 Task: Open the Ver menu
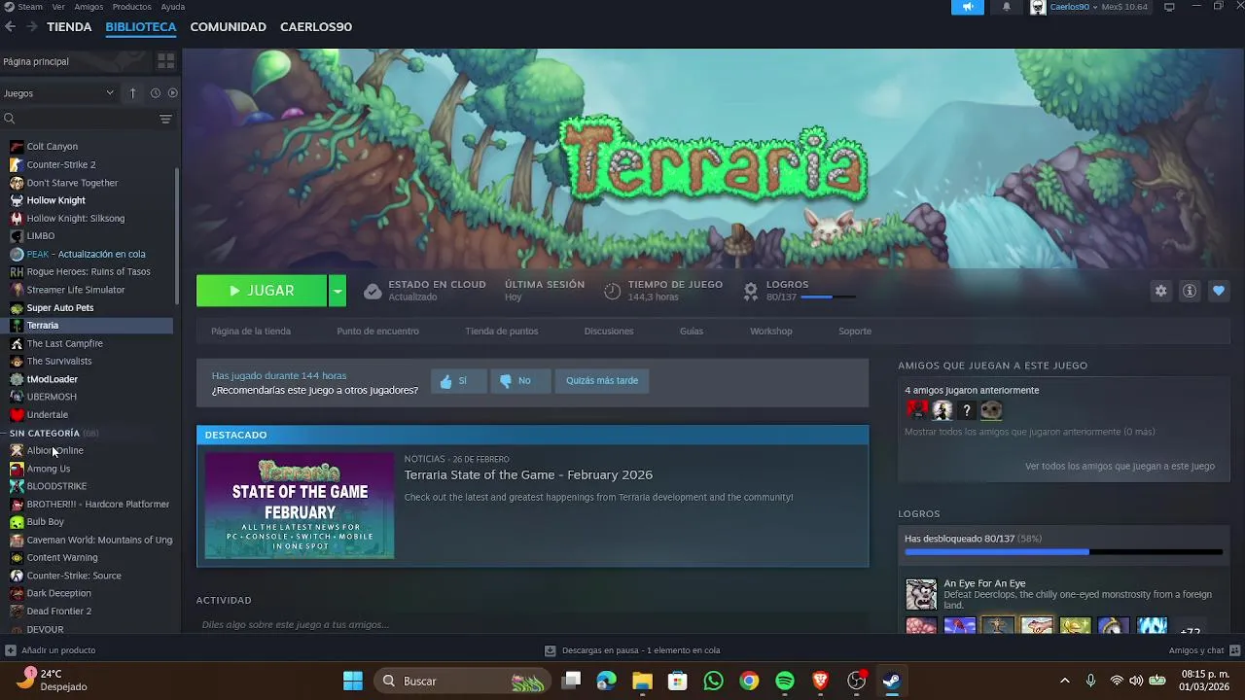58,7
